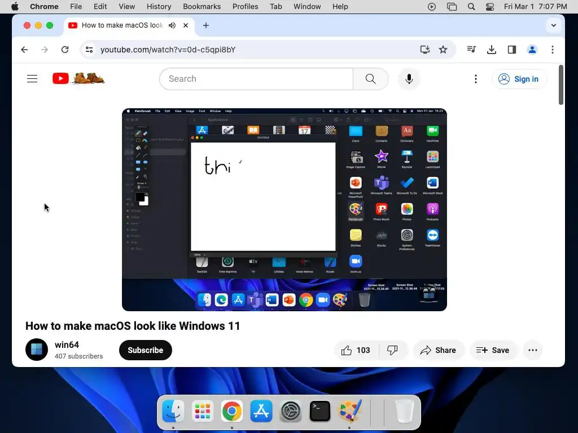Open the Edit menu

tap(100, 7)
